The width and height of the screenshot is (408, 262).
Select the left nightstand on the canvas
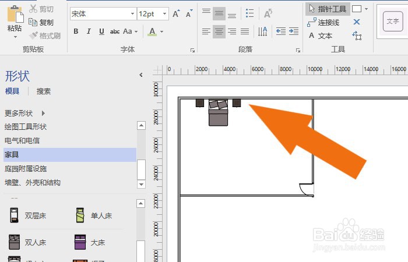click(200, 102)
